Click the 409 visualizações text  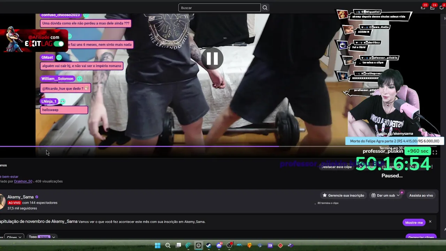pos(49,181)
